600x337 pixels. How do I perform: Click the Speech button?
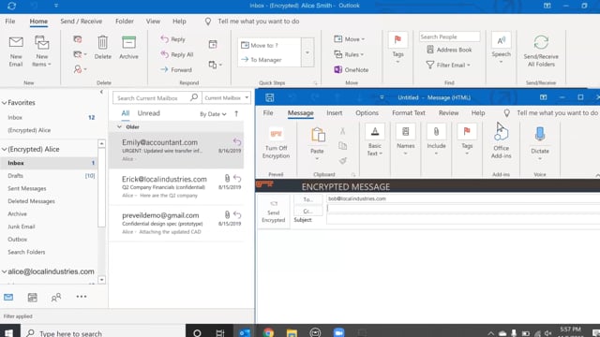(501, 48)
